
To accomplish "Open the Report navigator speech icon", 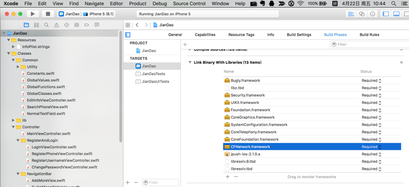I will 97,25.
